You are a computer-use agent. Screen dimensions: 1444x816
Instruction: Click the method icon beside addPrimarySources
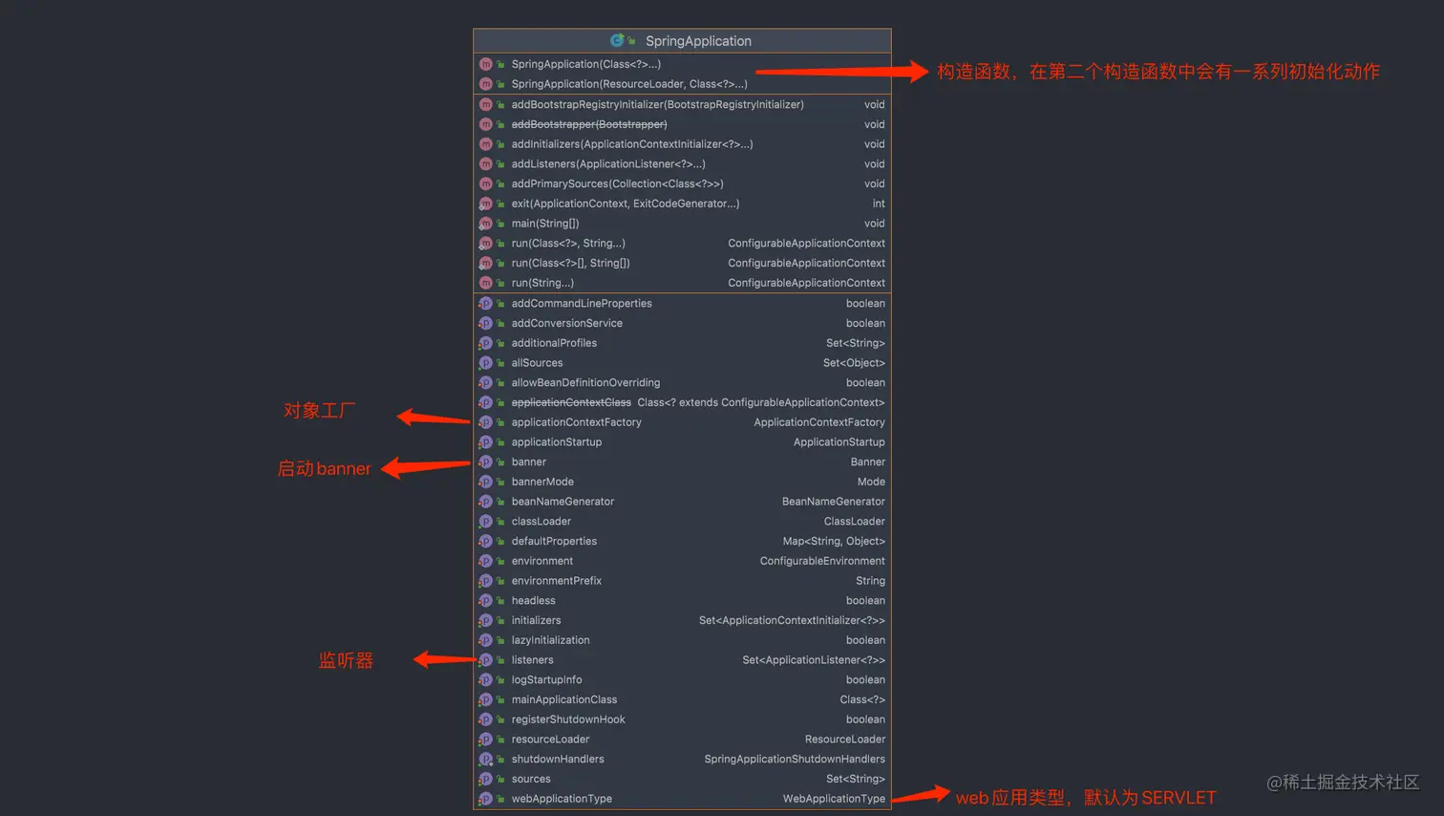pyautogui.click(x=485, y=183)
